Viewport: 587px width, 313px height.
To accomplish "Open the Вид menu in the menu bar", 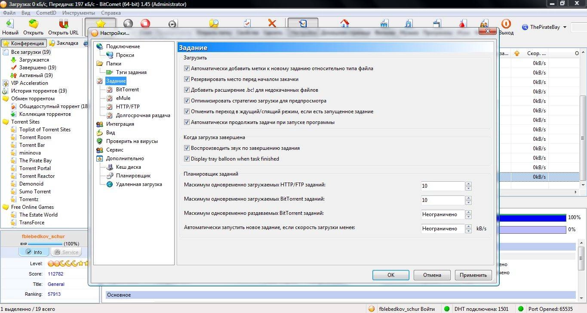I will [26, 13].
